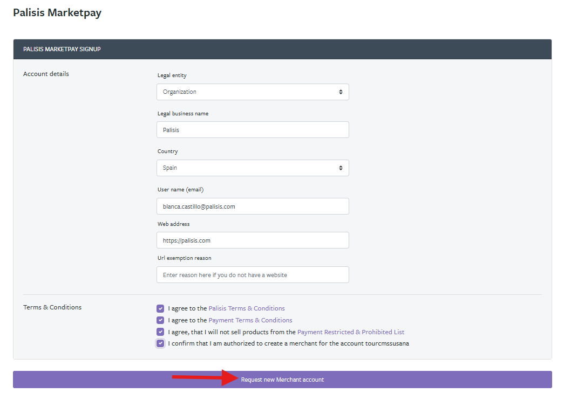Click the PALISIS MARKETPAY SIGNUP header text
Screen dimensions: 564x400
click(62, 49)
